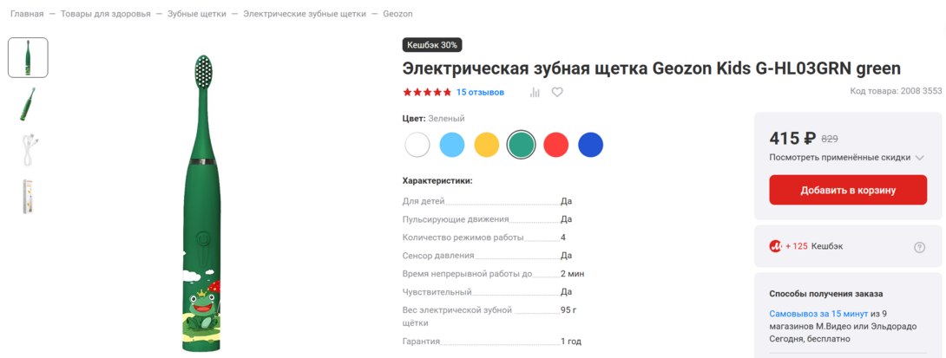This screenshot has width=946, height=358.
Task: Open 'Товары для здоровья' breadcrumb
Action: pyautogui.click(x=106, y=13)
